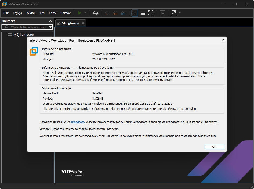
Task: Click the search magnifier icon in library
Action: 6,27
